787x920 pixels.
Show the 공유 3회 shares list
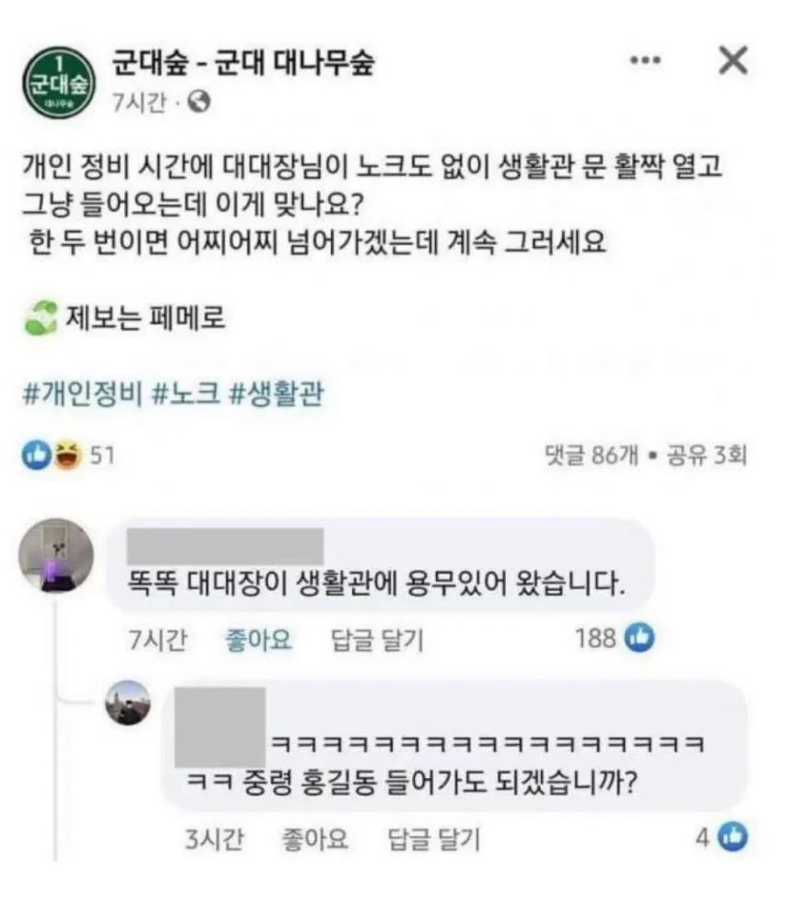click(706, 455)
